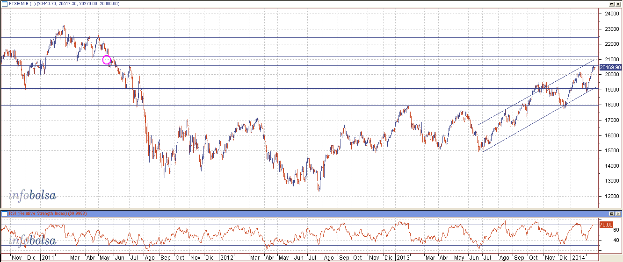Click the 2014 year marker on time axis
The height and width of the screenshot is (262, 623).
(579, 257)
